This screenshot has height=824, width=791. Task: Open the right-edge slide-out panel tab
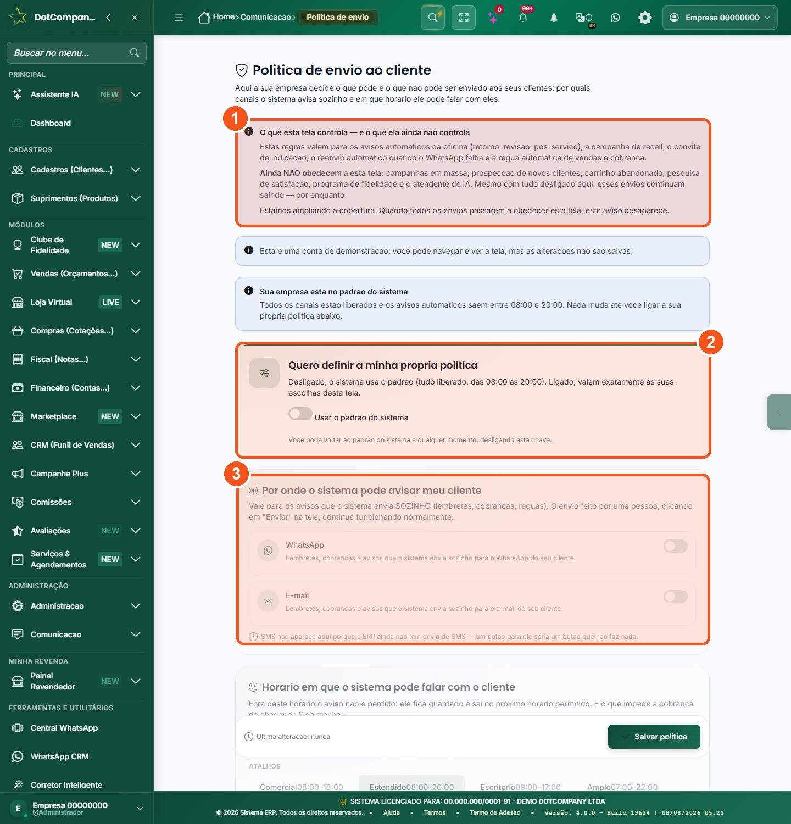(779, 412)
